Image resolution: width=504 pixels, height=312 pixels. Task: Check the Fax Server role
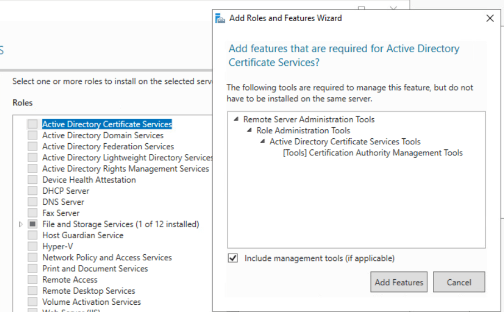coord(33,213)
